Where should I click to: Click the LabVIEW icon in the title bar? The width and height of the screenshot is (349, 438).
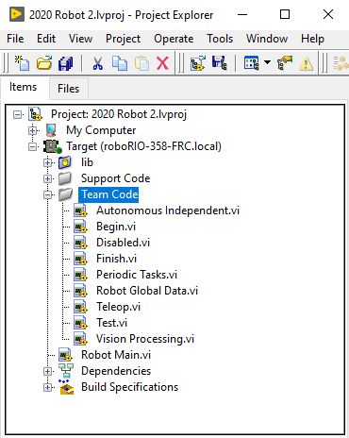pyautogui.click(x=17, y=14)
